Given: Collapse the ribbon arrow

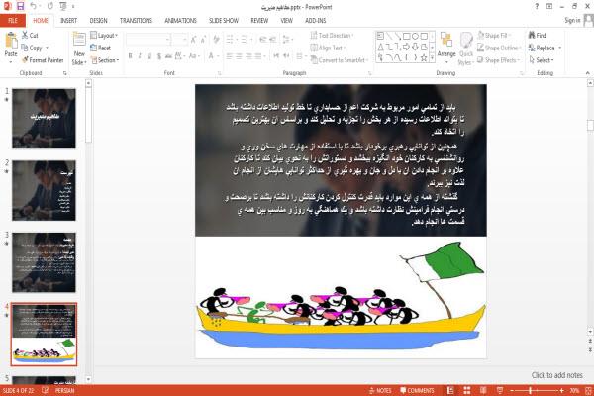Looking at the screenshot, I should 587,72.
